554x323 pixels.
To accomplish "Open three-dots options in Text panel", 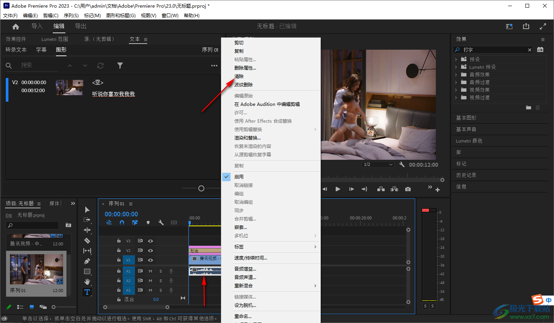I will tap(214, 66).
